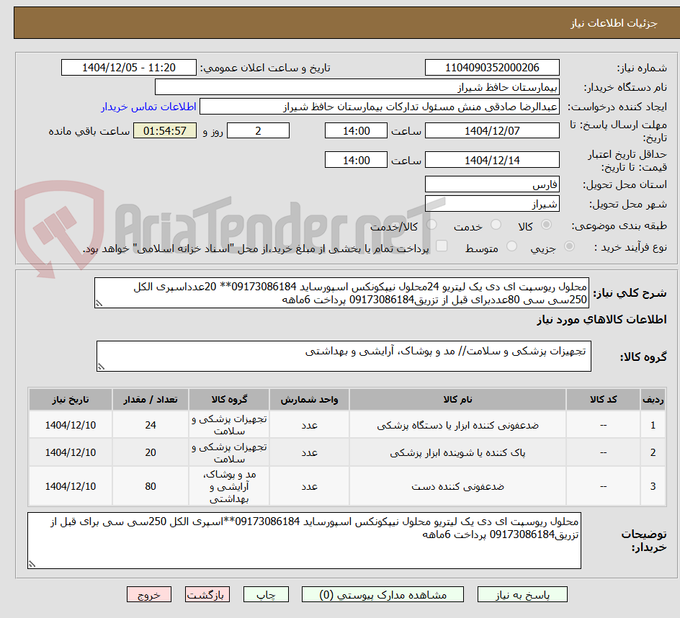Click the remaining days field showing 2
The image size is (680, 618).
click(258, 130)
